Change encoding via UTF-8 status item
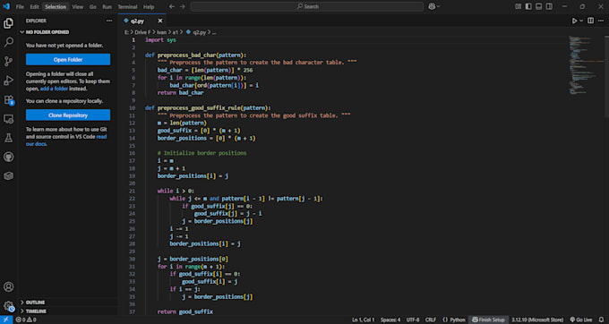This screenshot has height=324, width=609. click(x=413, y=320)
